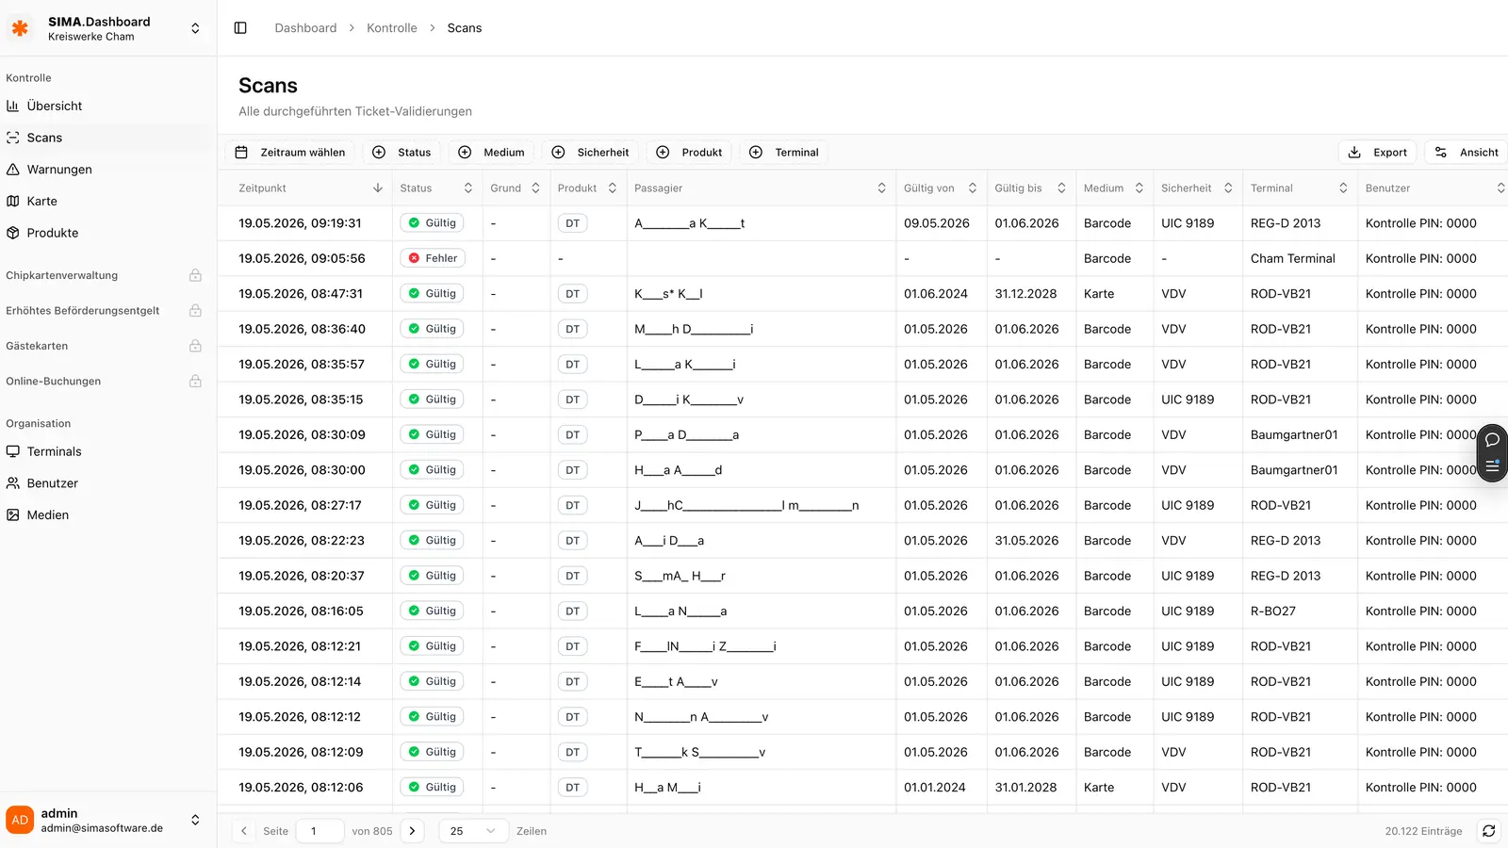Click lock icon beside Erhöhtes Beförderungsentgelt
The width and height of the screenshot is (1508, 848).
coord(195,311)
